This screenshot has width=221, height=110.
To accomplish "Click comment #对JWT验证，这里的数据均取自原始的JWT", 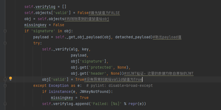I will coord(159,74).
